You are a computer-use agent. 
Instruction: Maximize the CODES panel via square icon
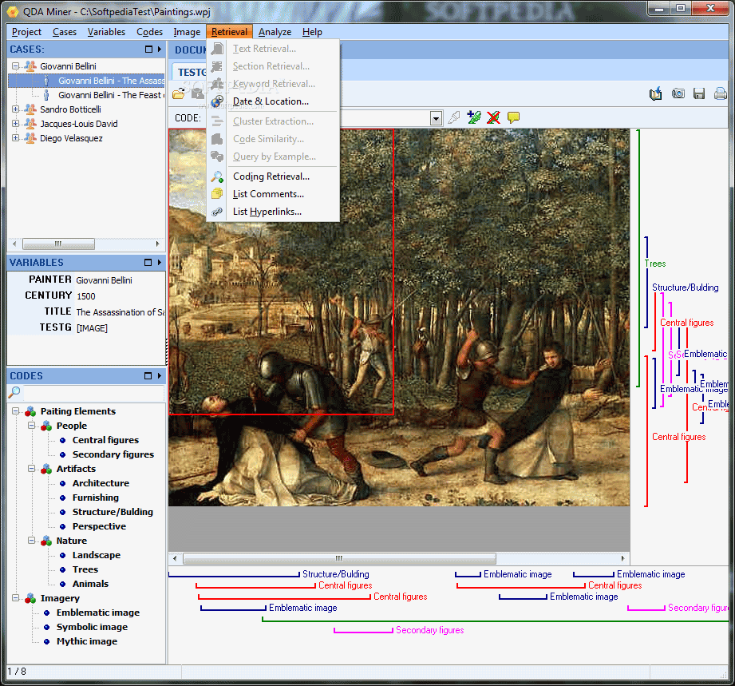[148, 376]
